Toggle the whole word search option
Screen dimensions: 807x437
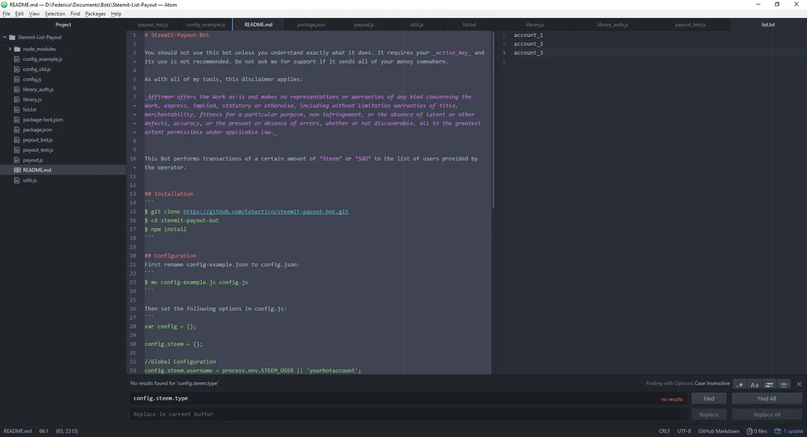coord(784,384)
